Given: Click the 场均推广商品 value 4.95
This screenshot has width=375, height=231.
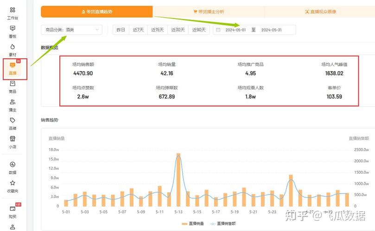Looking at the screenshot, I should [250, 73].
